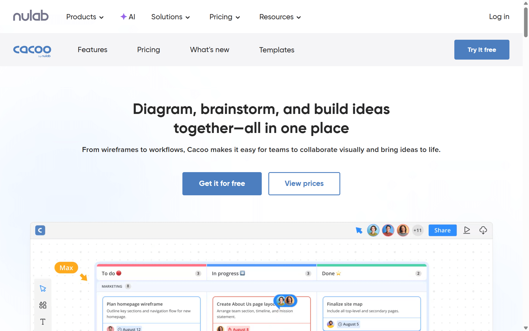The height and width of the screenshot is (331, 529).
Task: Click the arrow icon next to In progress
Action: point(242,273)
